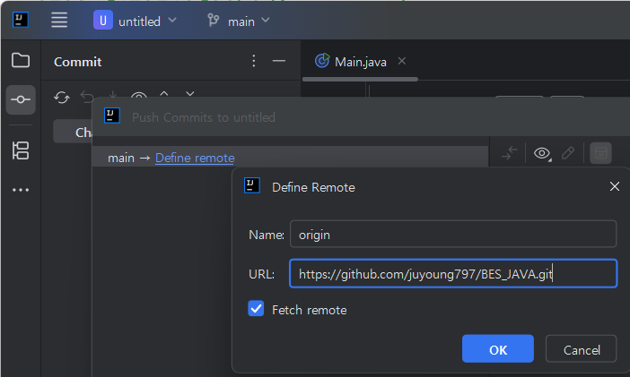Cancel the Define Remote dialog

(x=581, y=349)
